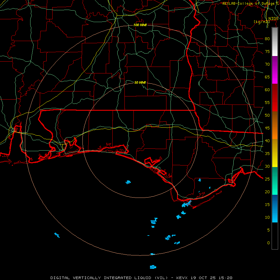Click the 100 NMI range ring label
This screenshot has height=280, width=280.
point(140,25)
